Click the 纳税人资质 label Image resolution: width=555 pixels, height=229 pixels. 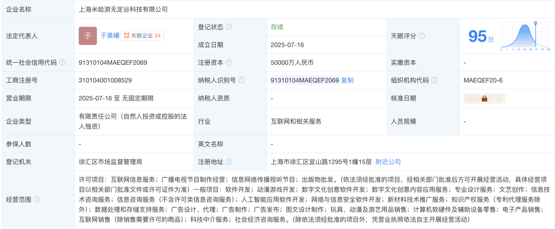click(214, 99)
